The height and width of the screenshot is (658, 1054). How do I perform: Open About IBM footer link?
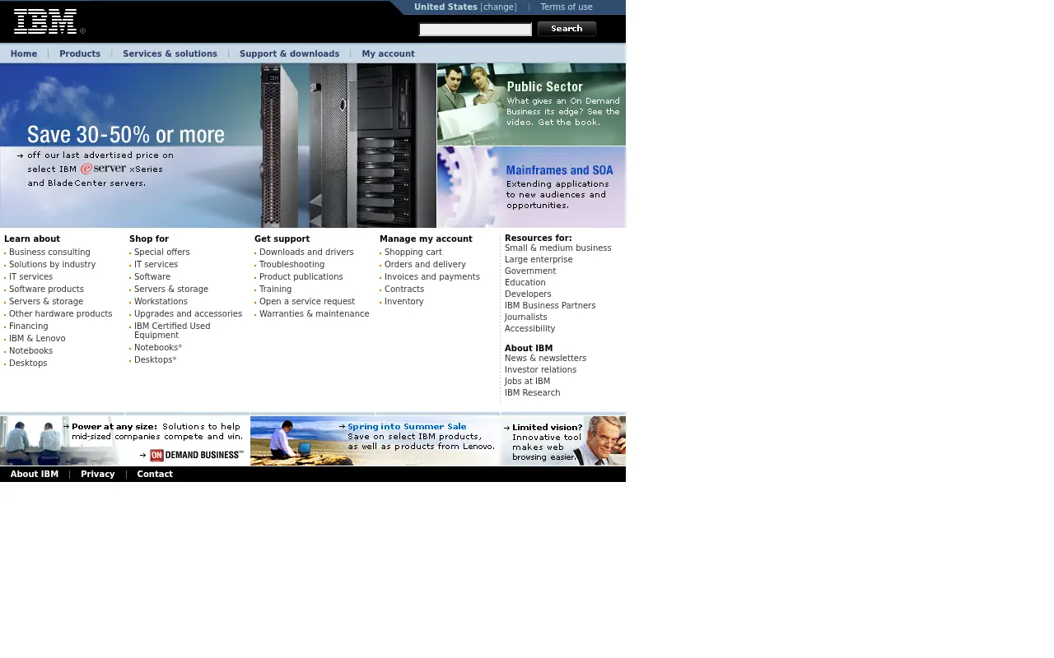(35, 475)
